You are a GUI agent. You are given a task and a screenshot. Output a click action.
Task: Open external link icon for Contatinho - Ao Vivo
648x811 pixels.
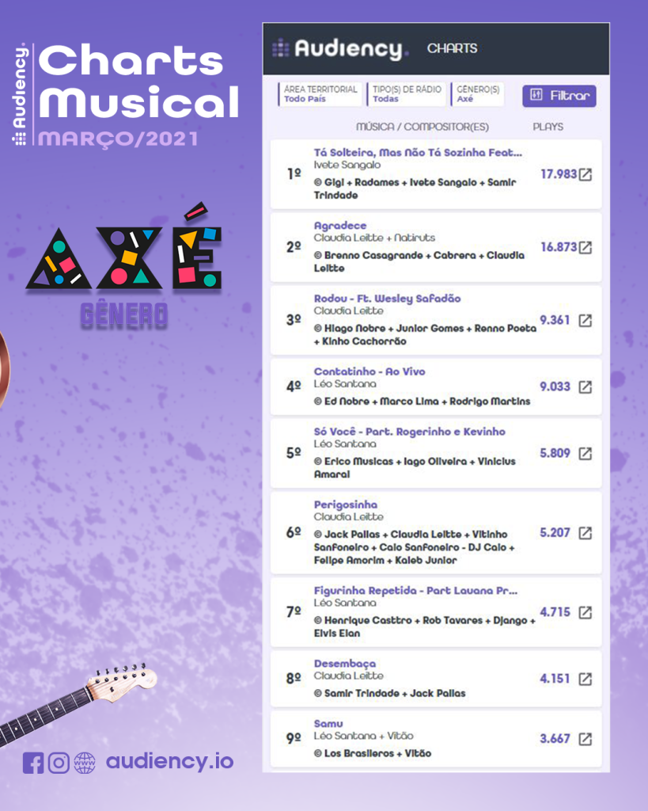point(585,386)
